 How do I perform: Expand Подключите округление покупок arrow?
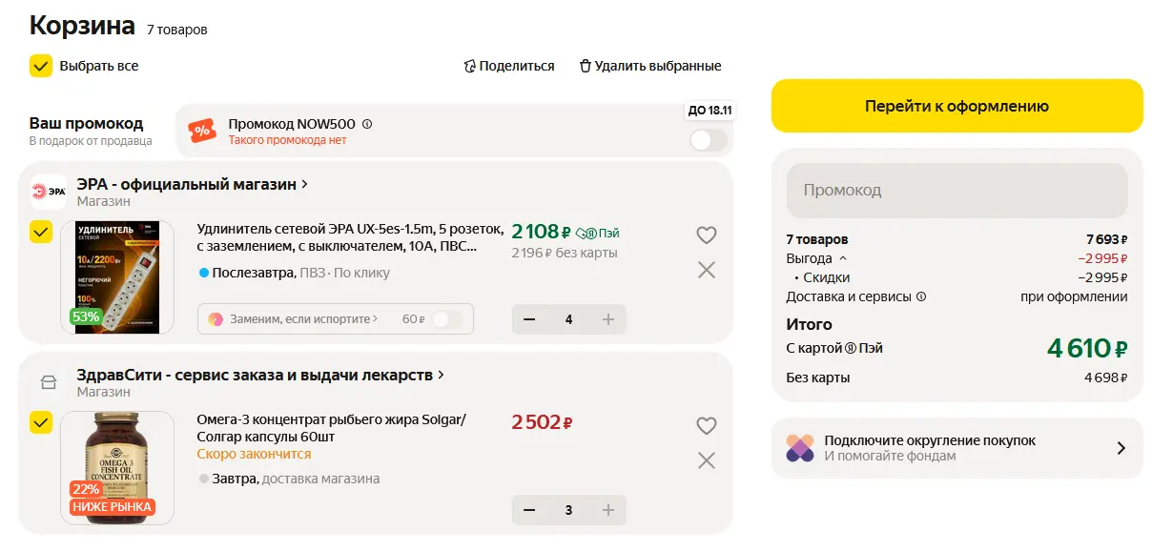1121,448
